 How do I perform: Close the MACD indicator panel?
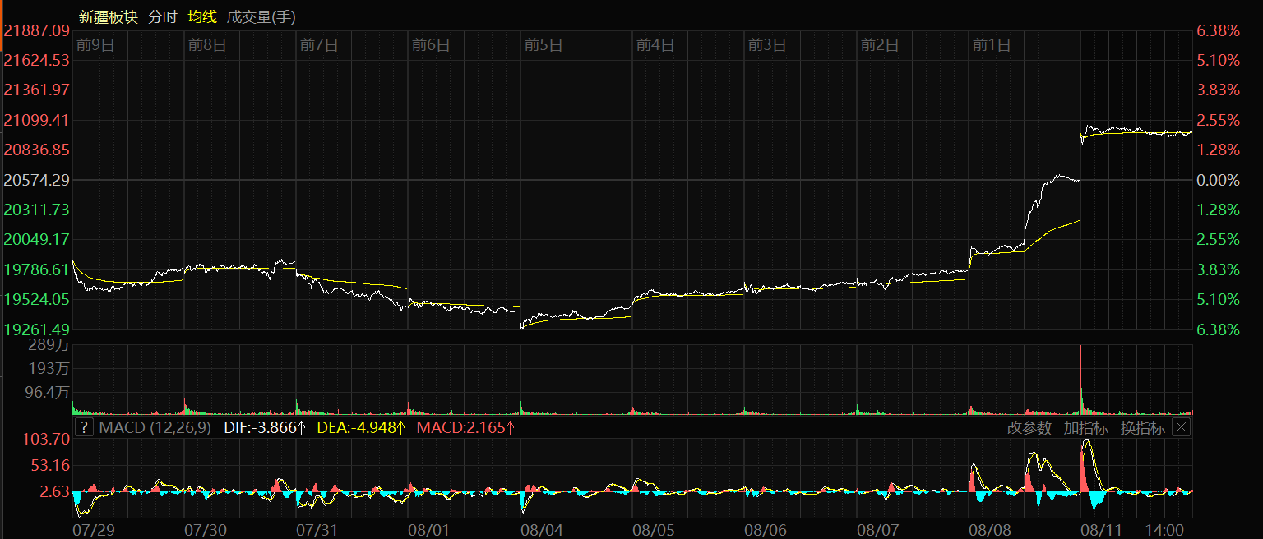[1181, 427]
